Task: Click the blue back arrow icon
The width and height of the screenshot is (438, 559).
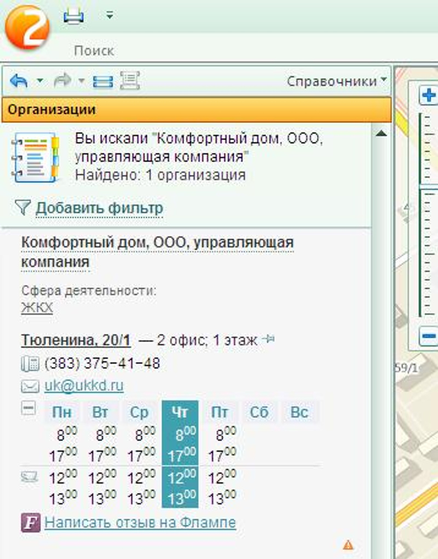Action: (x=20, y=82)
